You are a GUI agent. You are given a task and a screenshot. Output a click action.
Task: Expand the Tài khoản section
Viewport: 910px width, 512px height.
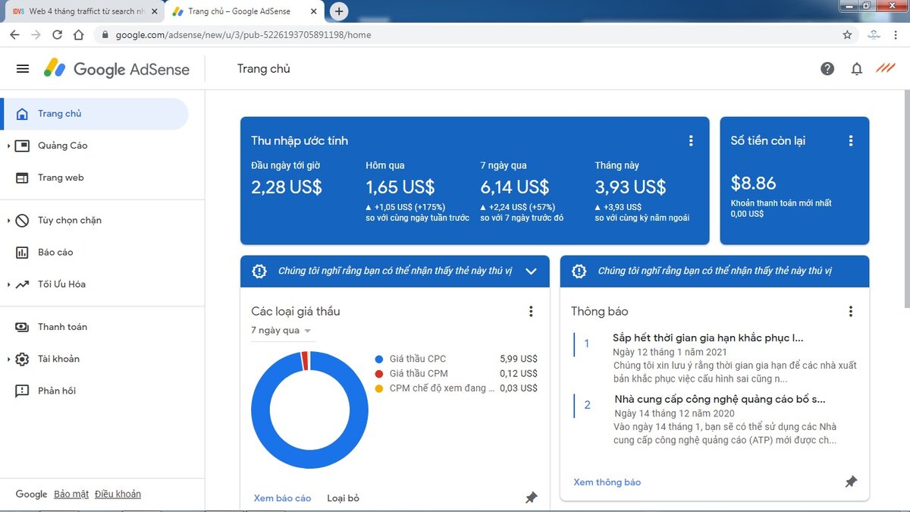click(8, 359)
